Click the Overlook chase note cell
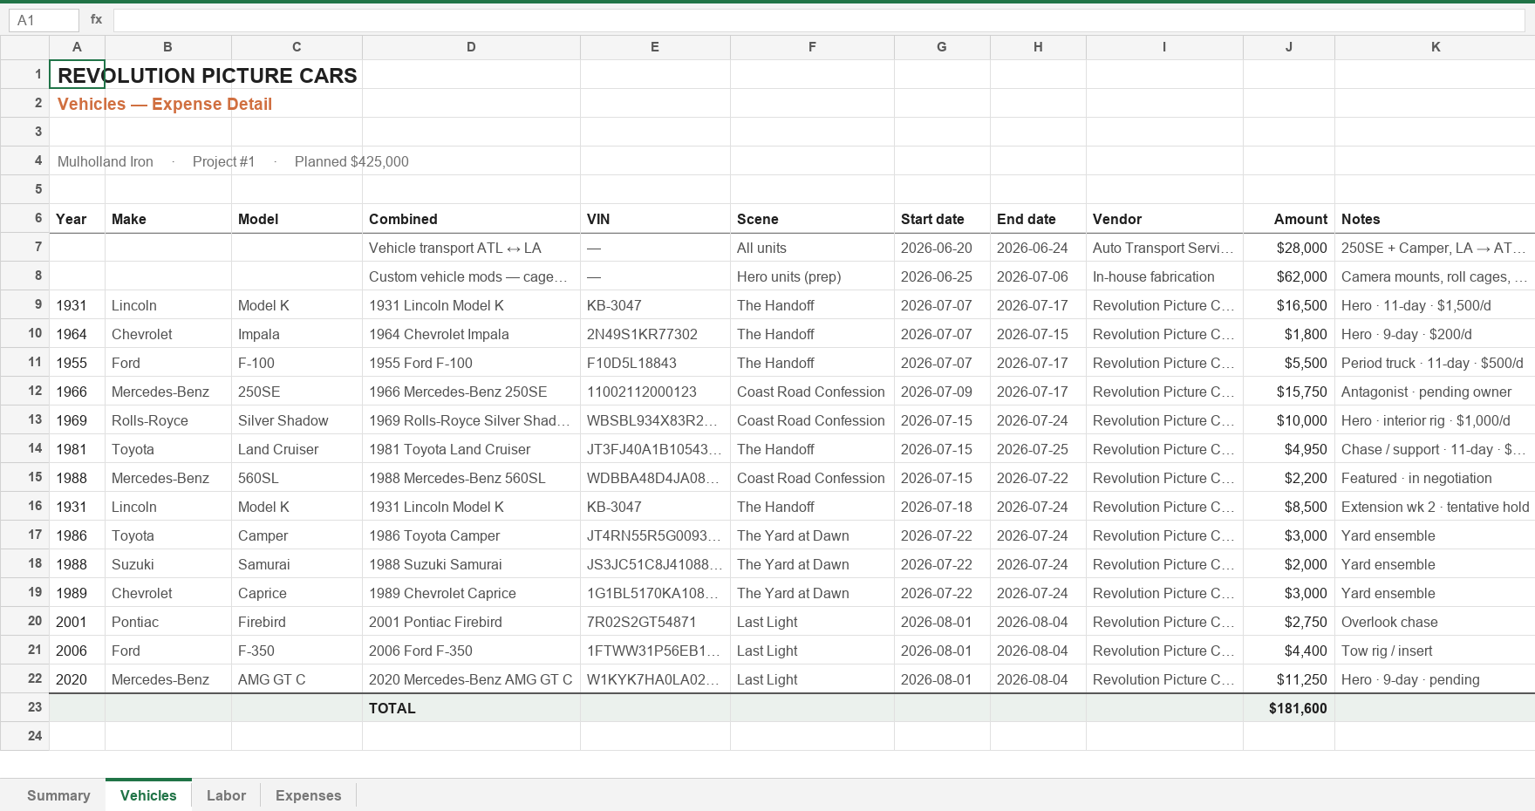 (x=1435, y=622)
